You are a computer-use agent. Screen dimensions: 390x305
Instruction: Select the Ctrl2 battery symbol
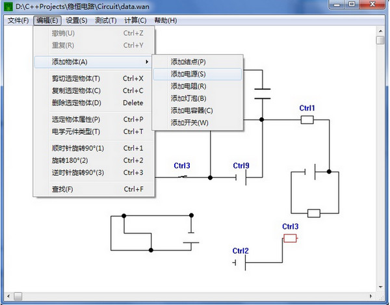pos(243,263)
